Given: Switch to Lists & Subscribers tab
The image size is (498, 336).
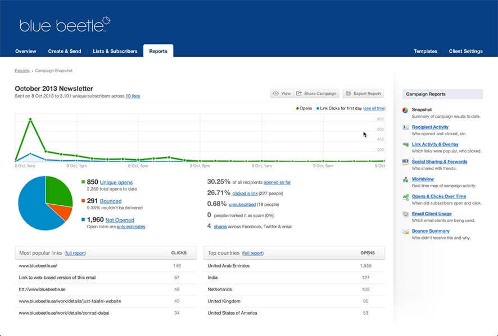Looking at the screenshot, I should tap(115, 51).
